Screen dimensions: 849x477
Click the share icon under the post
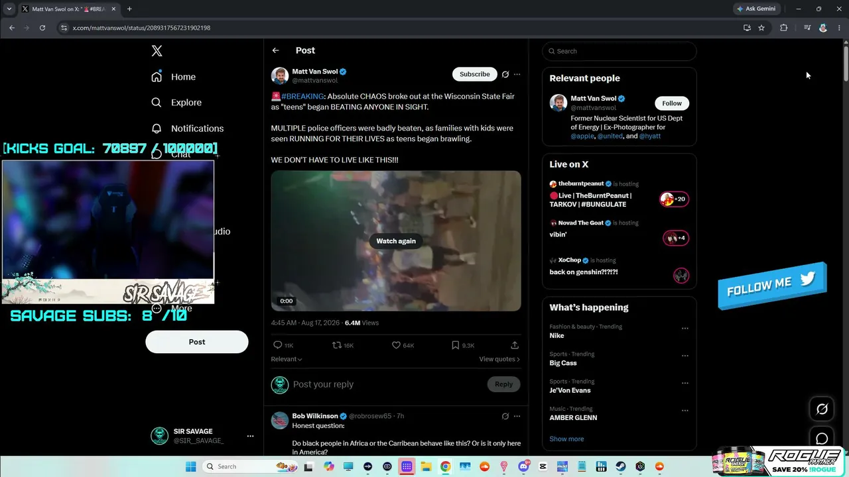point(515,345)
